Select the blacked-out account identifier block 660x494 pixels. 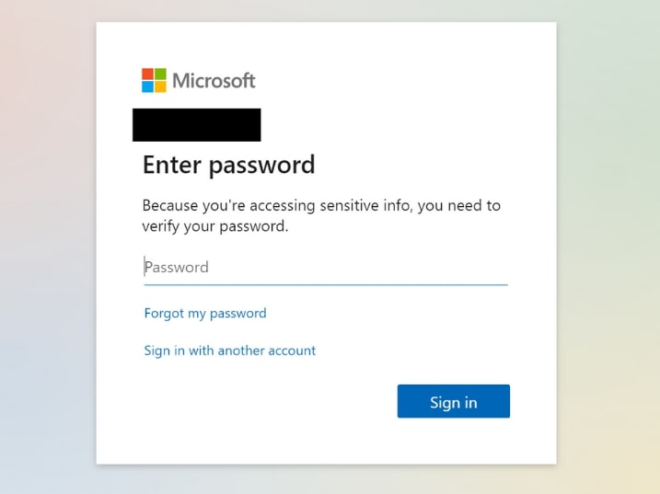tap(197, 125)
